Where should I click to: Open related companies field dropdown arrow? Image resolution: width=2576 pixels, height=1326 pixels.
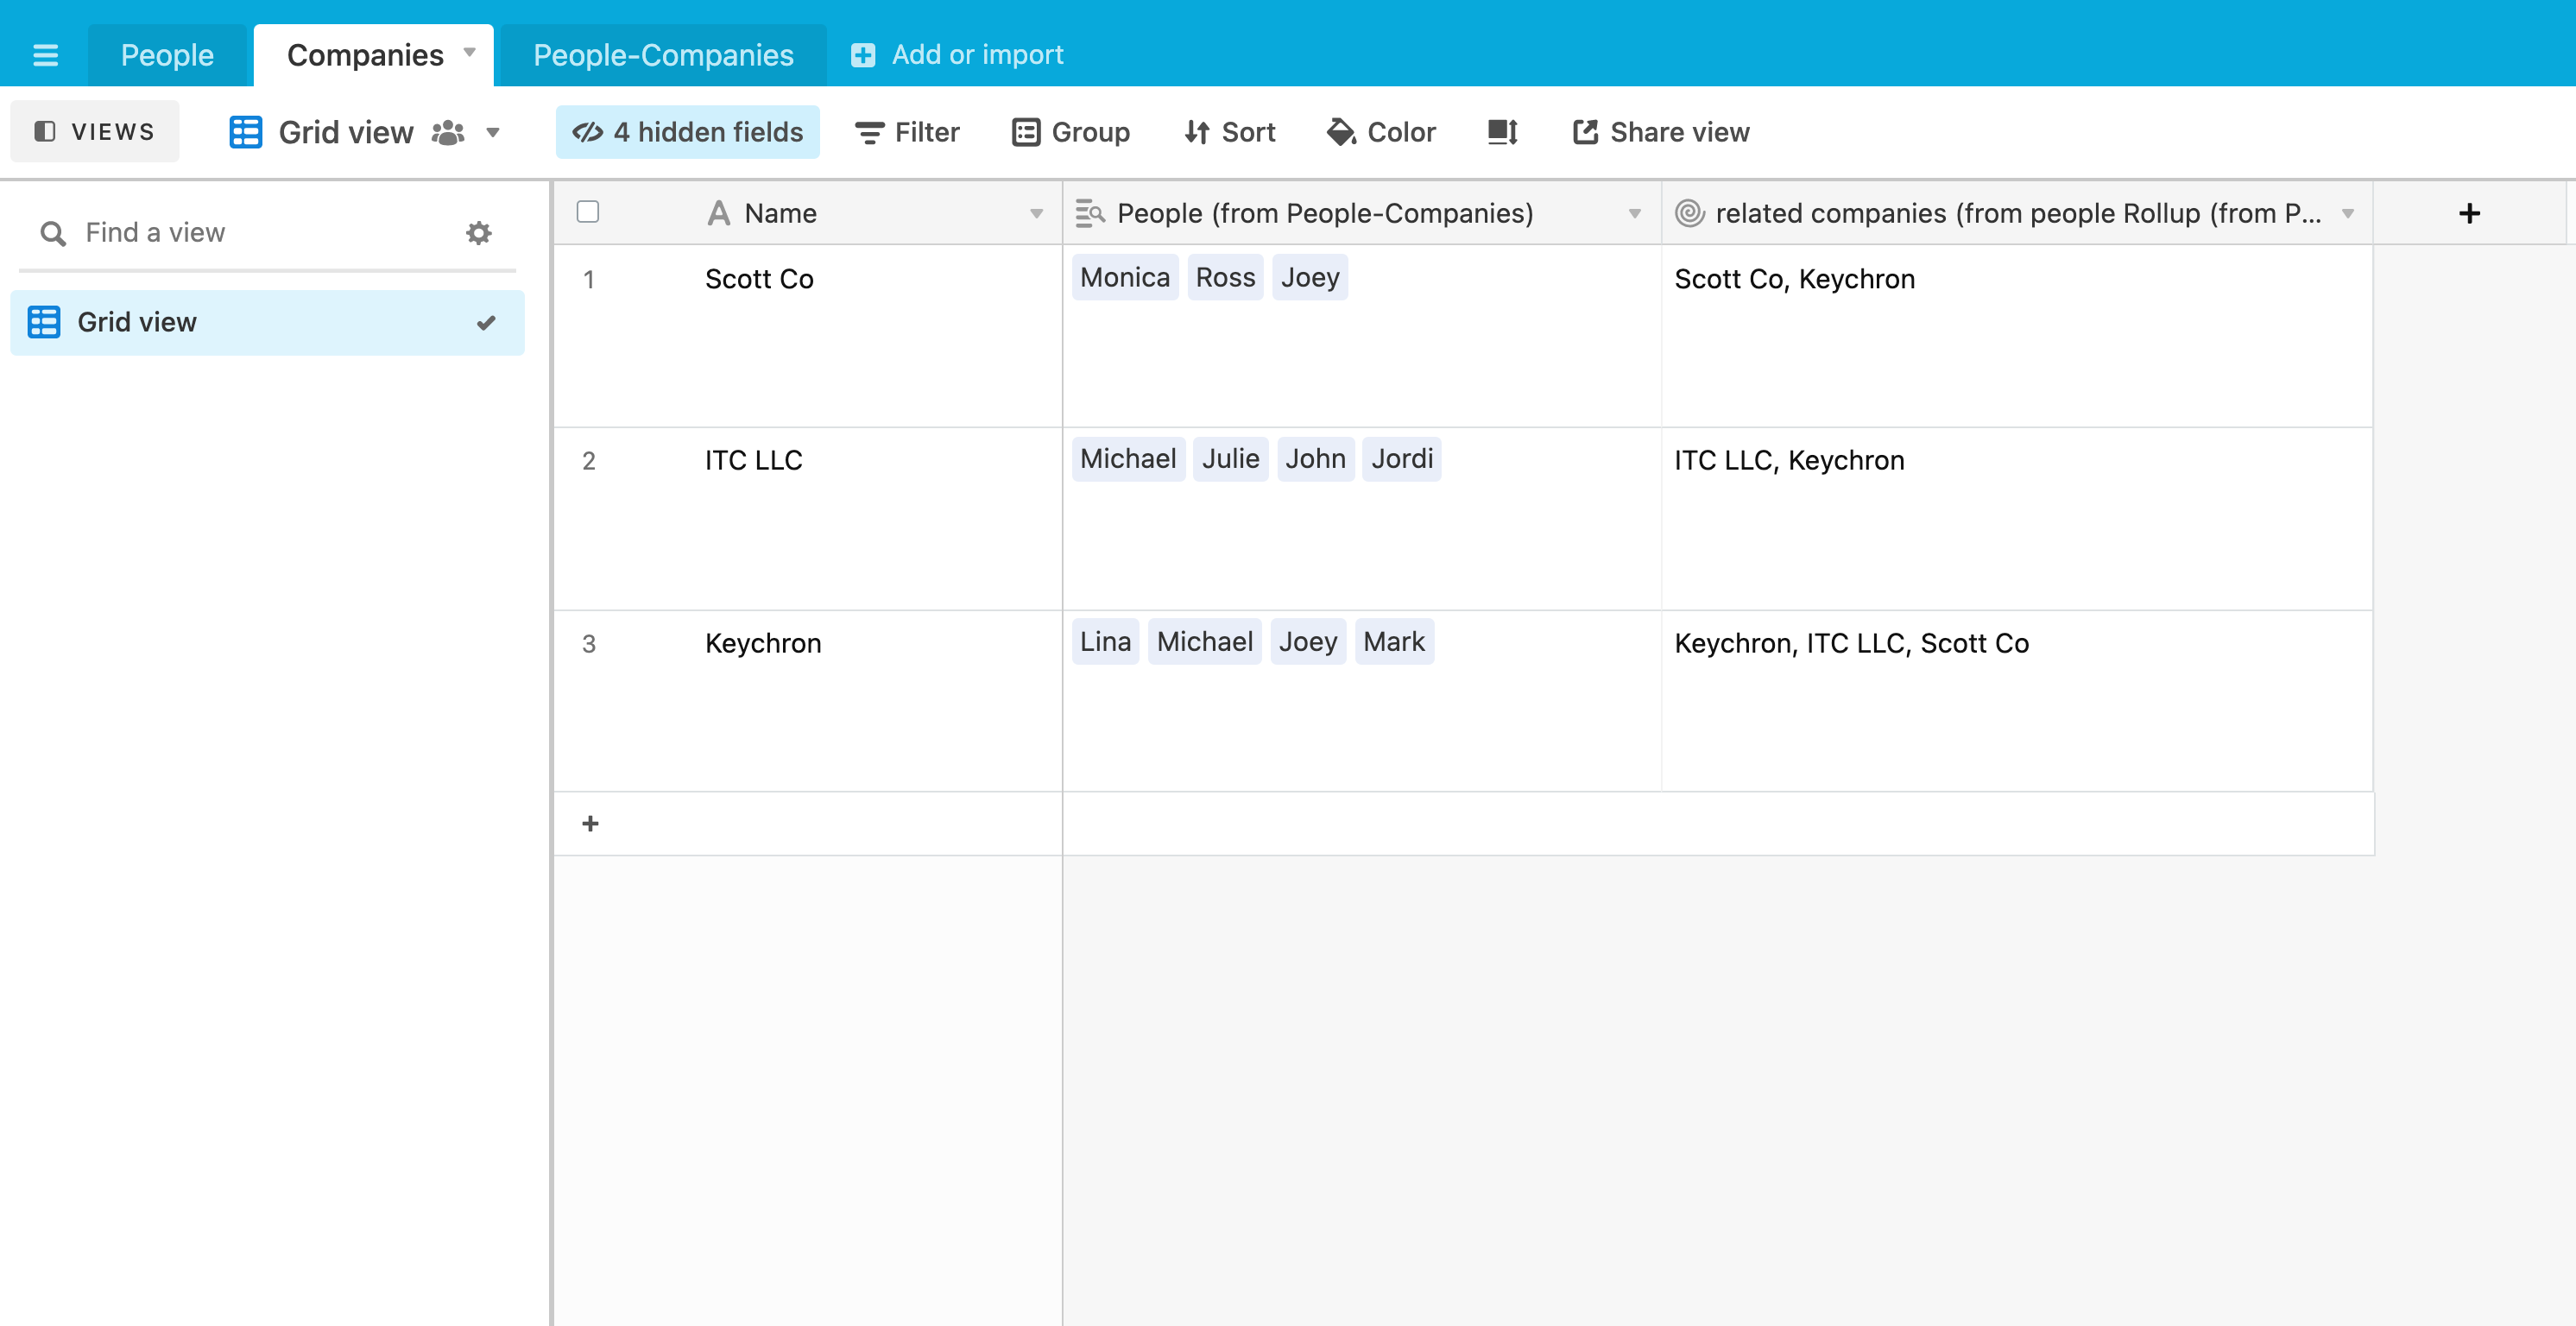(x=2348, y=214)
